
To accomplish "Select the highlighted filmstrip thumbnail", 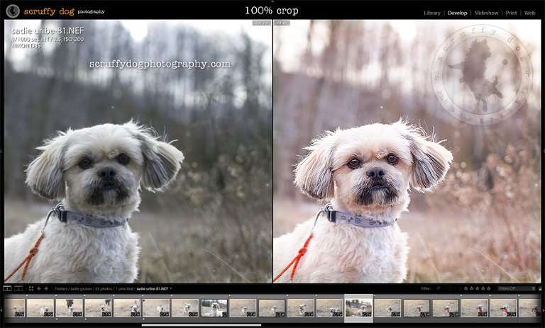I will (358, 307).
